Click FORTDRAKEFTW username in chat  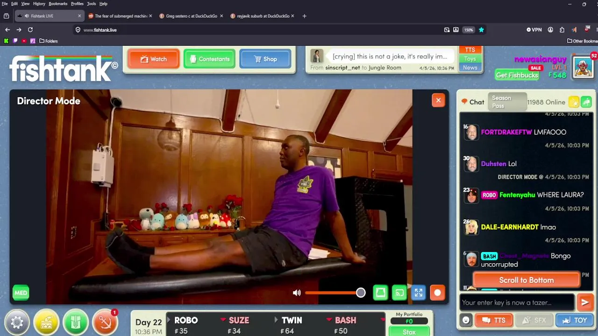click(506, 132)
